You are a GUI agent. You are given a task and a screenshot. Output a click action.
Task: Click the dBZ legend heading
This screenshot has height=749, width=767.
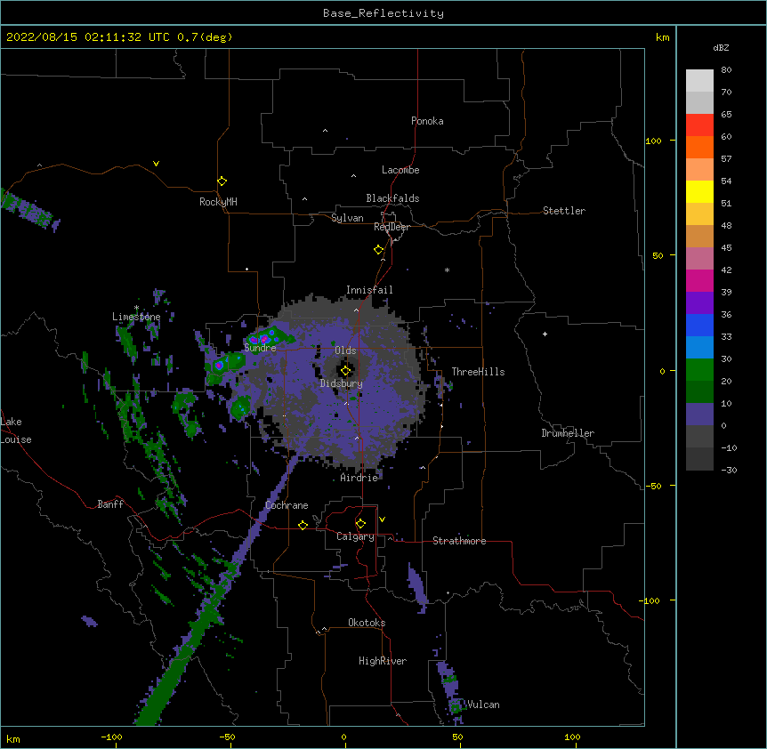[721, 47]
